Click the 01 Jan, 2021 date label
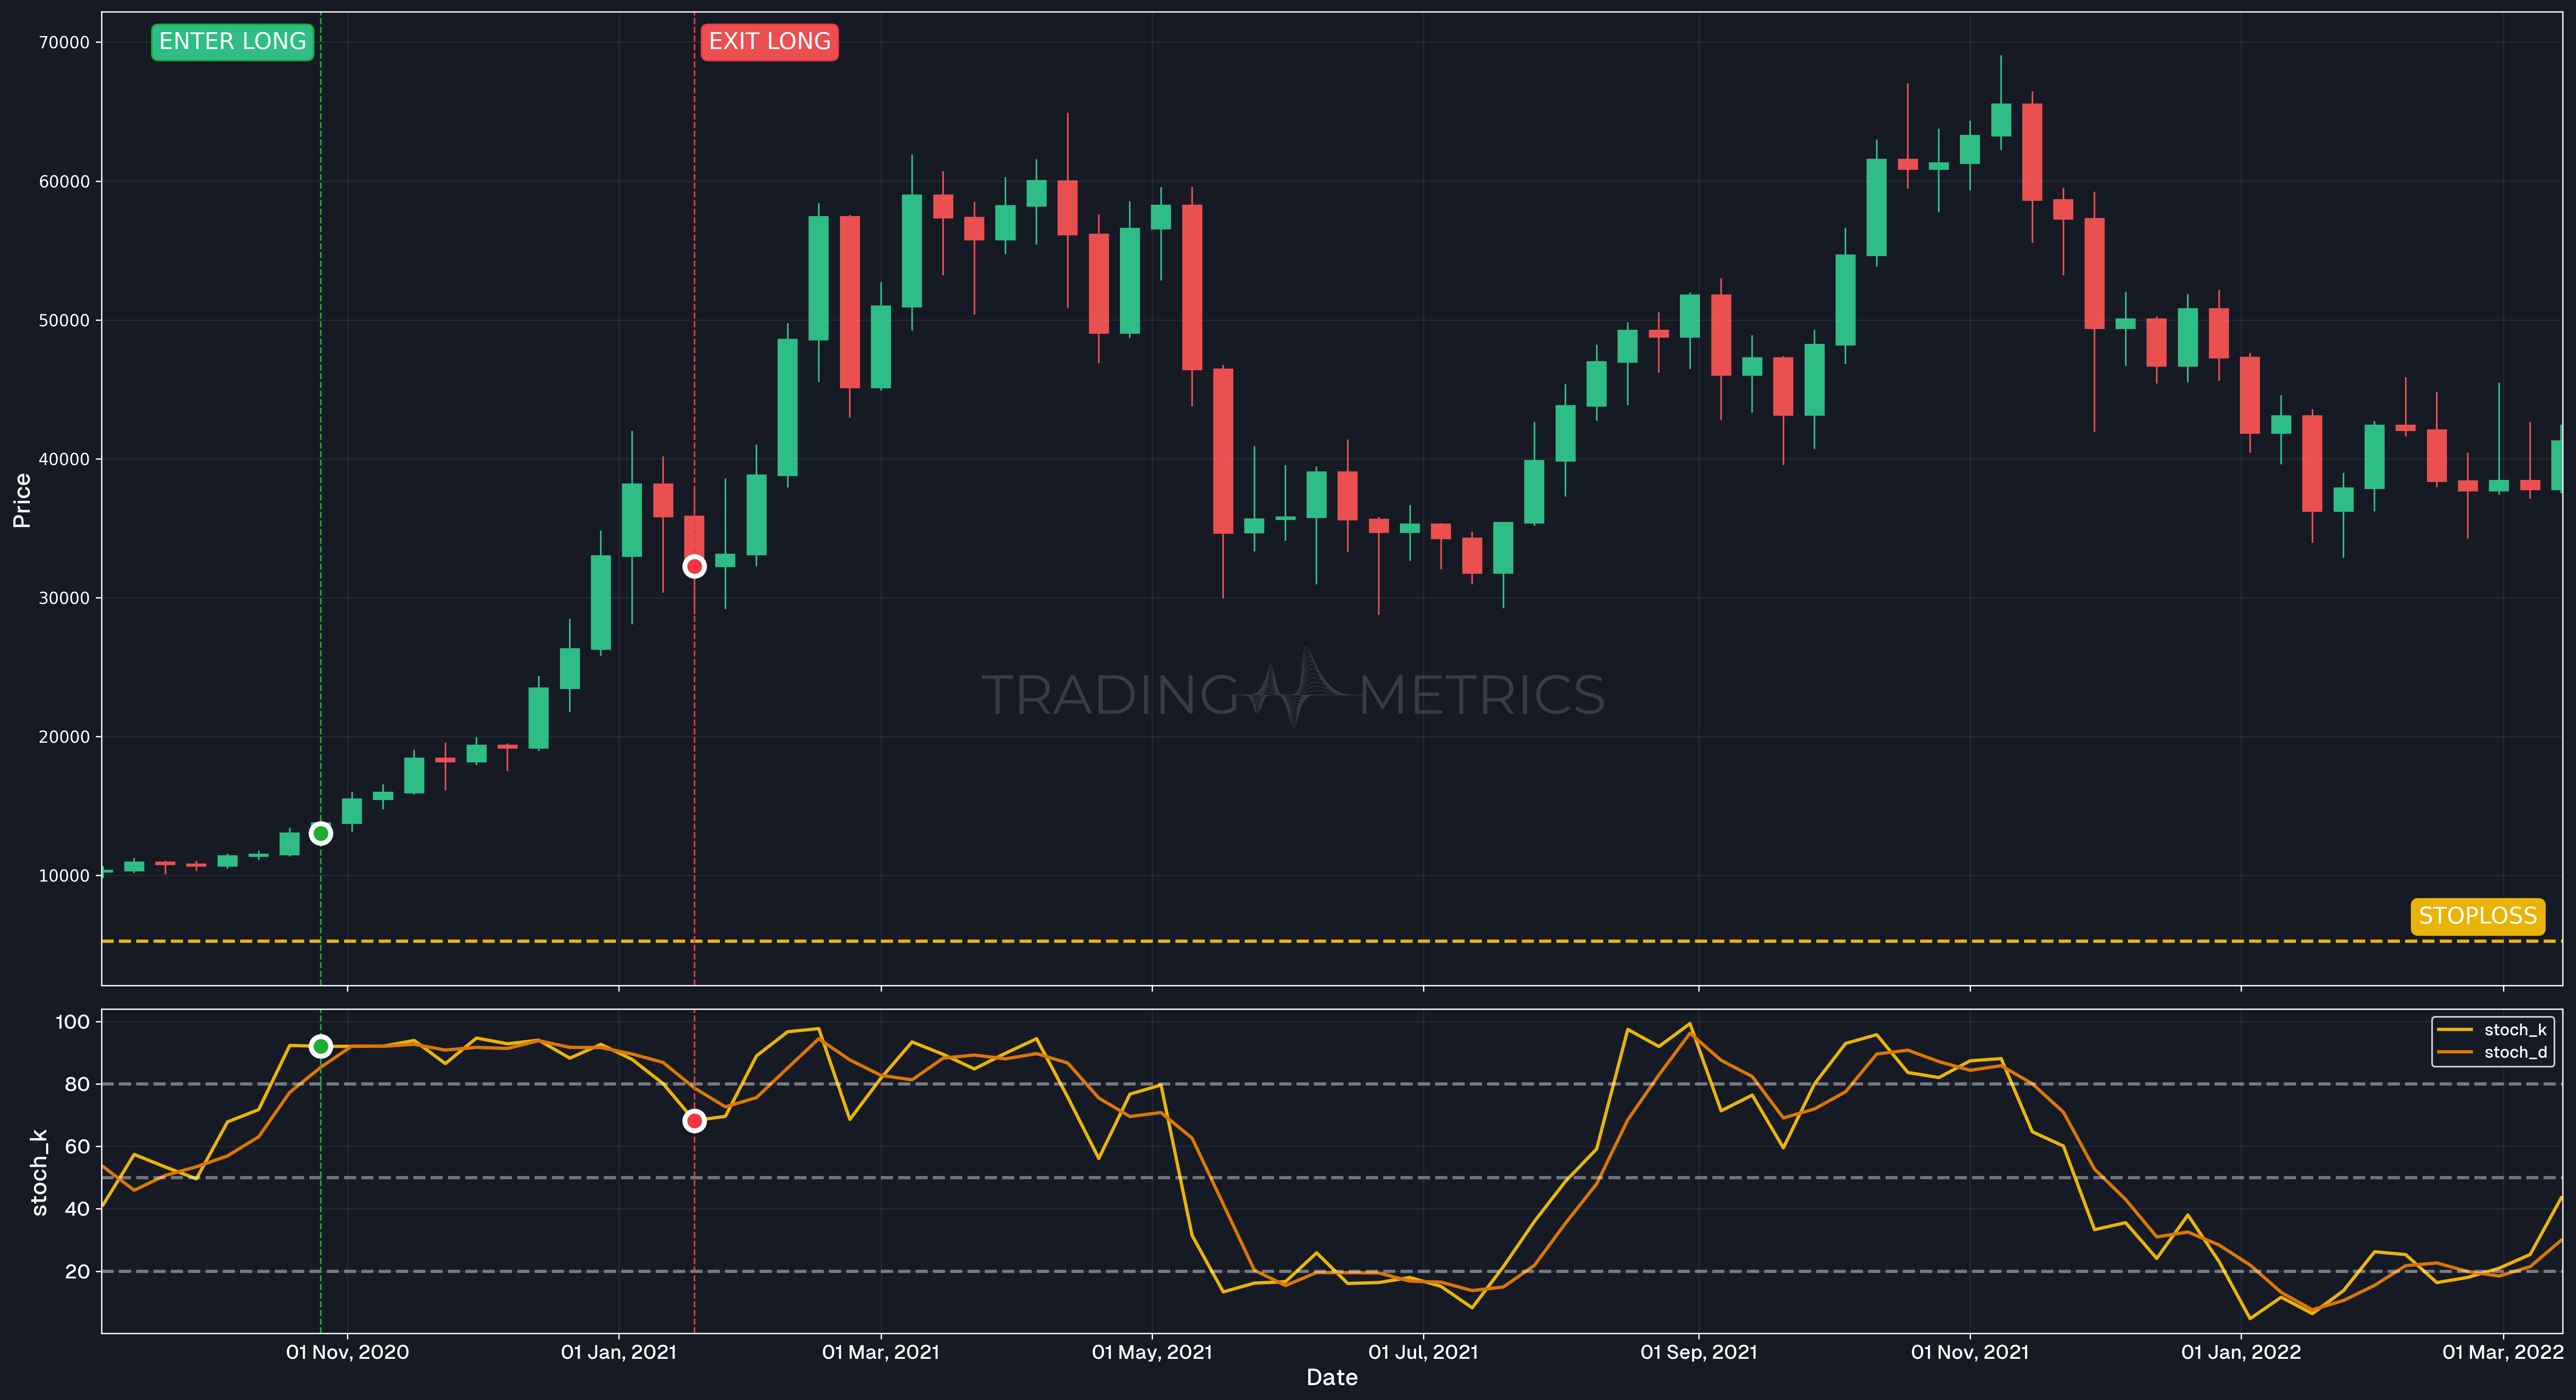Viewport: 2576px width, 1400px height. click(x=618, y=1352)
